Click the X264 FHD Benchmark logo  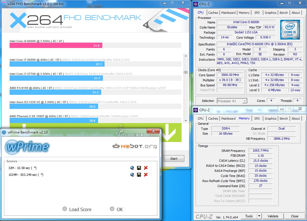click(75, 20)
